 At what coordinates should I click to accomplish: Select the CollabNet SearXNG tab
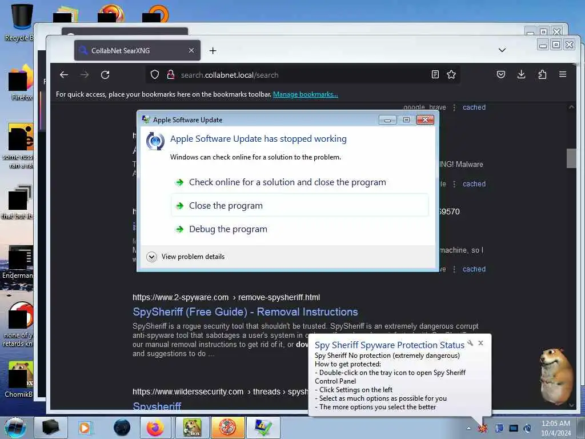pos(137,50)
